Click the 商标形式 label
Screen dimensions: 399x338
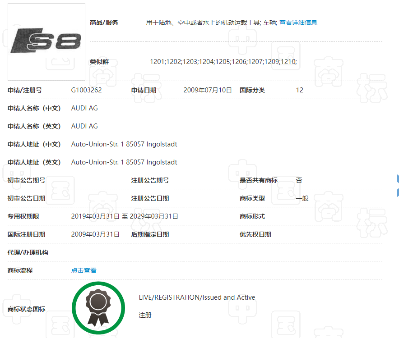tap(252, 216)
